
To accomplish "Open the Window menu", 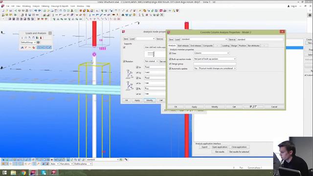I will click(80, 6).
